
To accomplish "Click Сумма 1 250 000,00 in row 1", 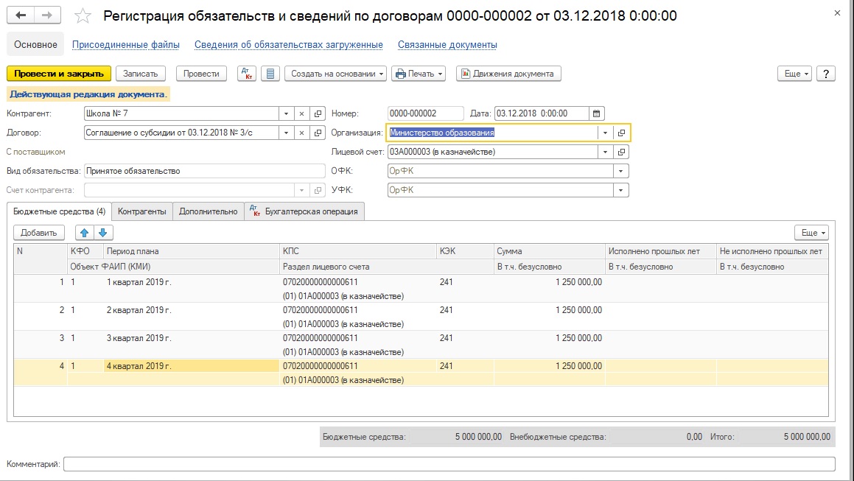I will (x=578, y=282).
